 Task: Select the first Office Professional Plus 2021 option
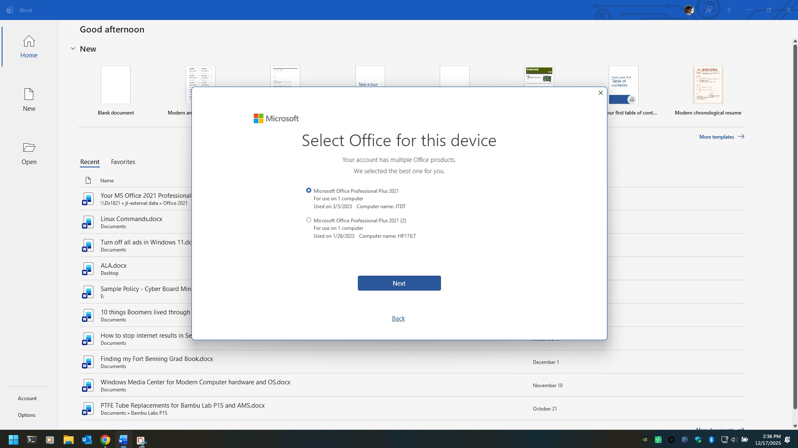point(308,190)
